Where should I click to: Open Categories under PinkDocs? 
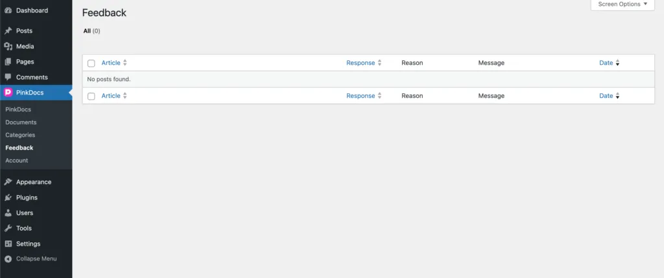20,135
